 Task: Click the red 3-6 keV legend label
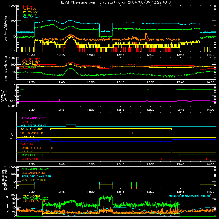click(28, 7)
